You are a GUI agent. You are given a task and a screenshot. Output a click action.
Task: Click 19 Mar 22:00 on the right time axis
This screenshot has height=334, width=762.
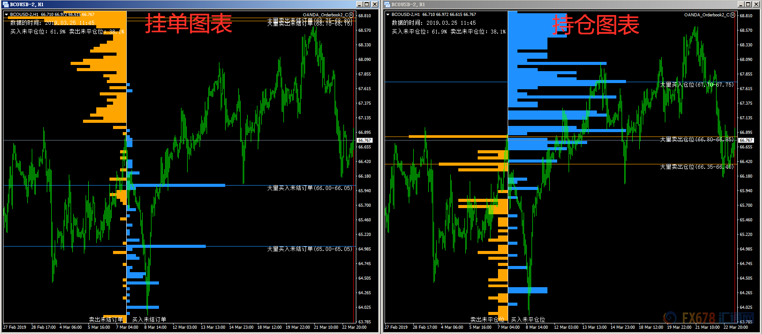[679, 327]
